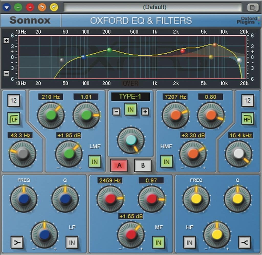Click the blue LF gain knob
The image size is (262, 255).
[x=45, y=235]
